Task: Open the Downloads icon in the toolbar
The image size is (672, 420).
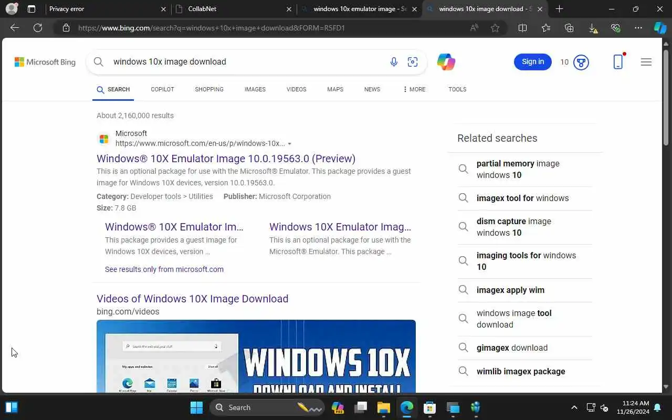Action: coord(593,28)
